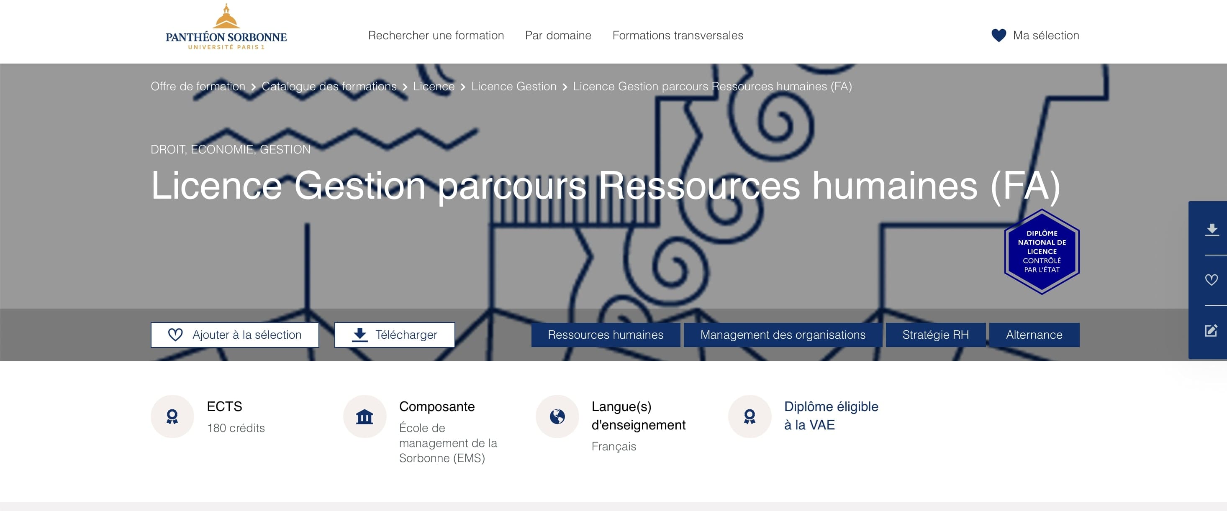1227x511 pixels.
Task: Open Formations transversales menu
Action: click(x=678, y=35)
